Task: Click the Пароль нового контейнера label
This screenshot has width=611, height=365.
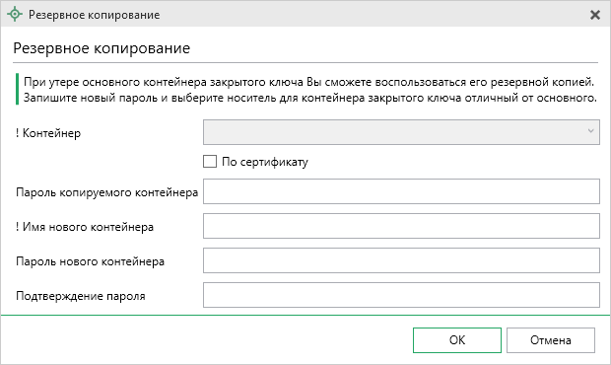Action: click(90, 261)
